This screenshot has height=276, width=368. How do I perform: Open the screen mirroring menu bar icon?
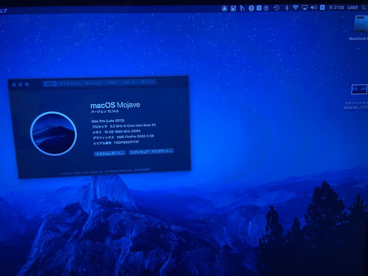[305, 7]
